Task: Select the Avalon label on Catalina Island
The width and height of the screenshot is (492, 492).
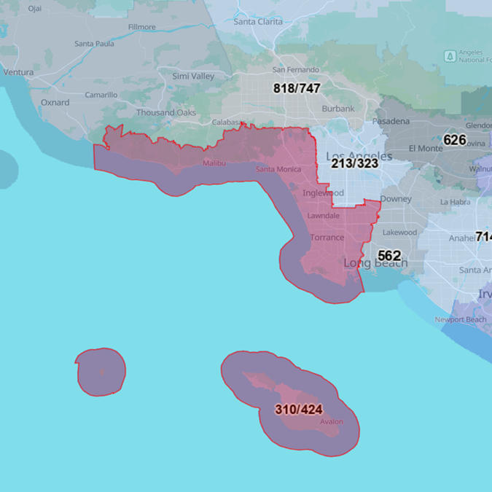Action: click(332, 422)
